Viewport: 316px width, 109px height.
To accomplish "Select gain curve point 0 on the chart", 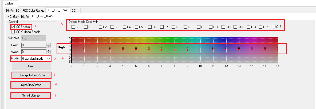I will (x=71, y=49).
